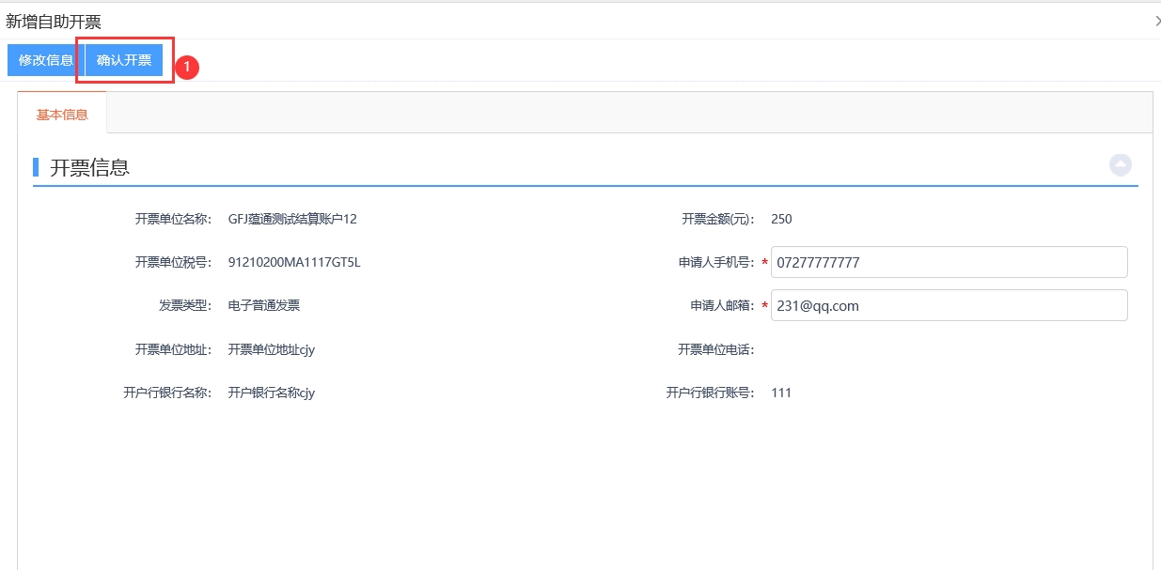The height and width of the screenshot is (570, 1161).
Task: Click the red number 1 badge
Action: pyautogui.click(x=187, y=67)
